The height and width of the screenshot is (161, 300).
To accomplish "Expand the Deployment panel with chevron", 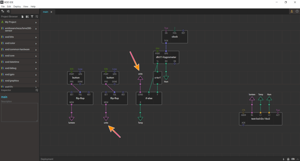I will point(298,159).
